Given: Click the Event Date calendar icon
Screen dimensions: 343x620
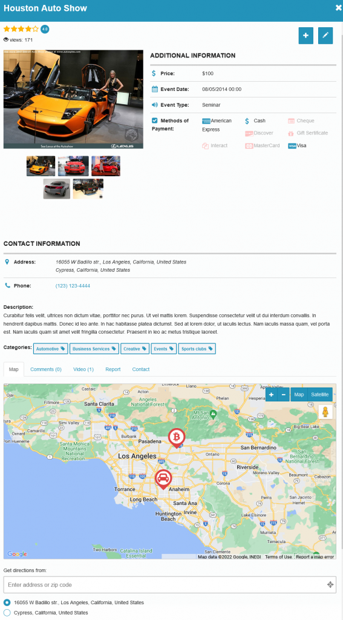Looking at the screenshot, I should [x=154, y=89].
